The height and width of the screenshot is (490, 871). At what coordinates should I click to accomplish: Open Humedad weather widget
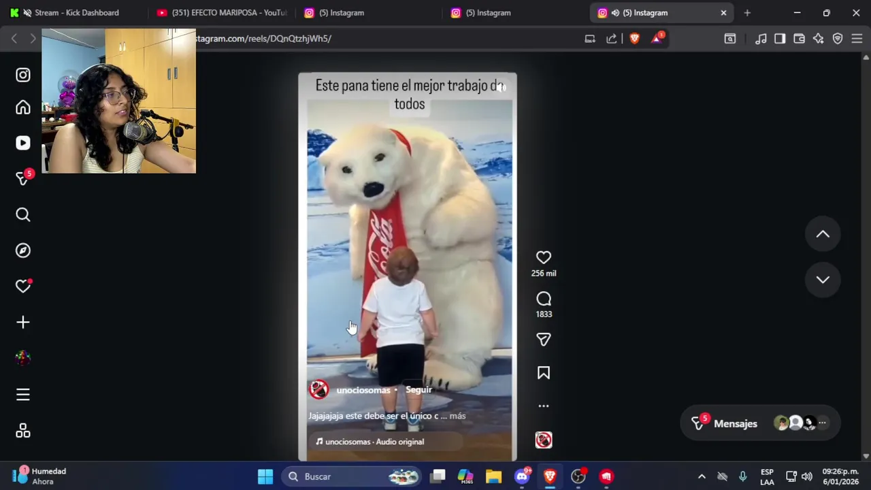coord(41,476)
